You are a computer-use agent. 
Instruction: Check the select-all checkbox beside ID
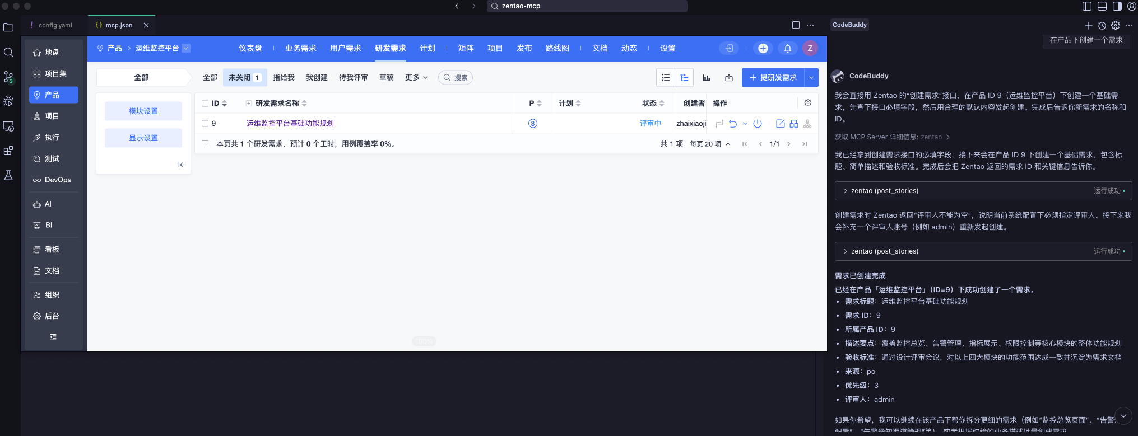coord(205,104)
